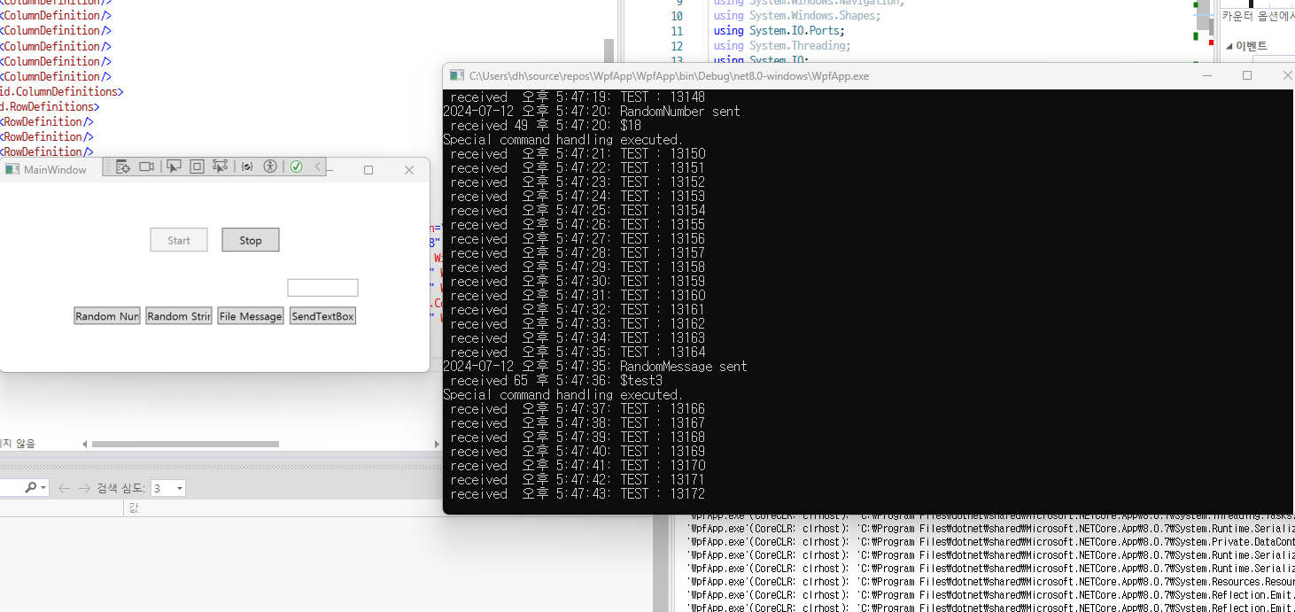Focus the text box above SendTextBox

pos(322,288)
